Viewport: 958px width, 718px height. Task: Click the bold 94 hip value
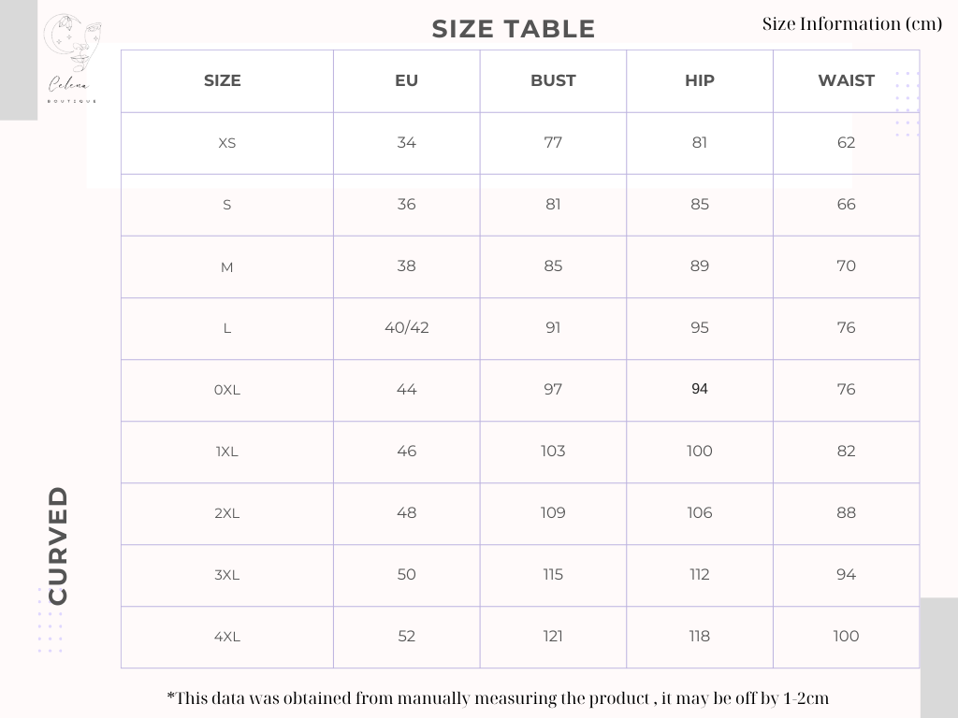click(700, 389)
